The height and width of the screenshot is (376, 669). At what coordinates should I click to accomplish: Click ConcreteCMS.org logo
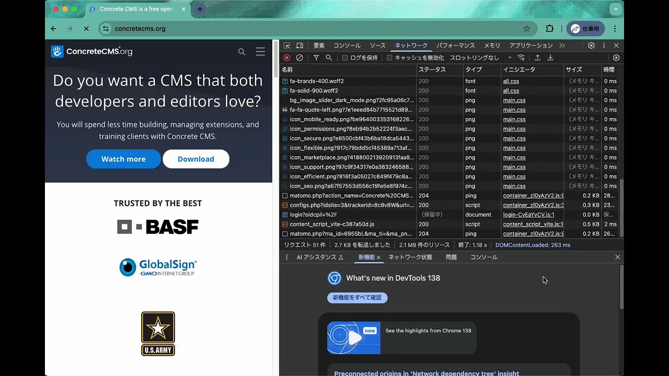pos(91,51)
